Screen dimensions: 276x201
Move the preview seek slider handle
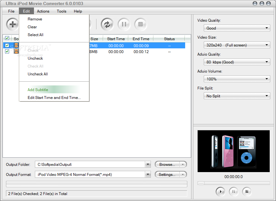point(201,183)
